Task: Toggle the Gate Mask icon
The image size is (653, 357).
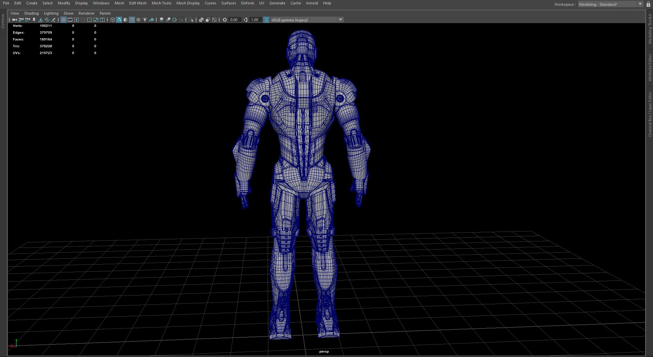Action: [83, 20]
